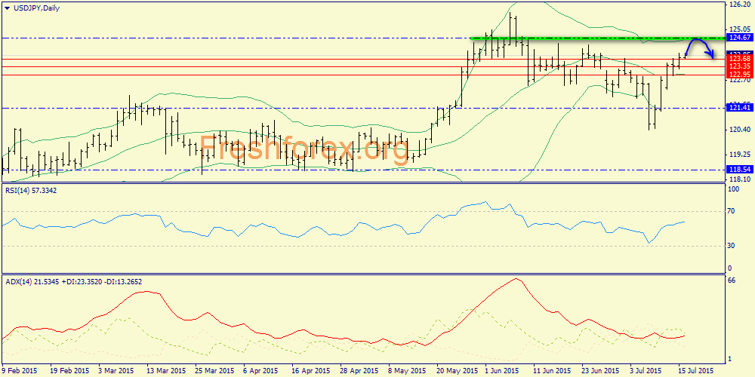Image resolution: width=755 pixels, height=377 pixels.
Task: Click the 126.20 price axis value
Action: [x=741, y=5]
